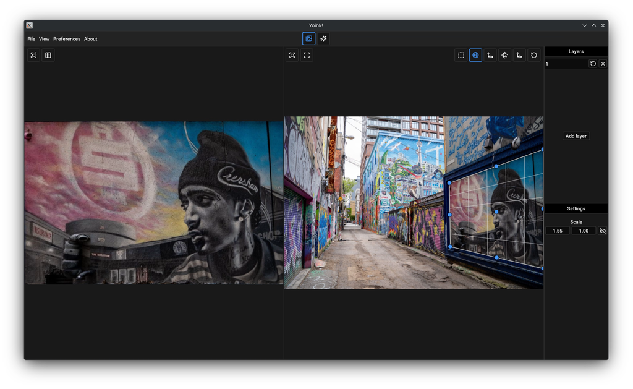Select the first corner-anchor transform tool
Viewport: 633px width, 389px height.
click(x=490, y=55)
